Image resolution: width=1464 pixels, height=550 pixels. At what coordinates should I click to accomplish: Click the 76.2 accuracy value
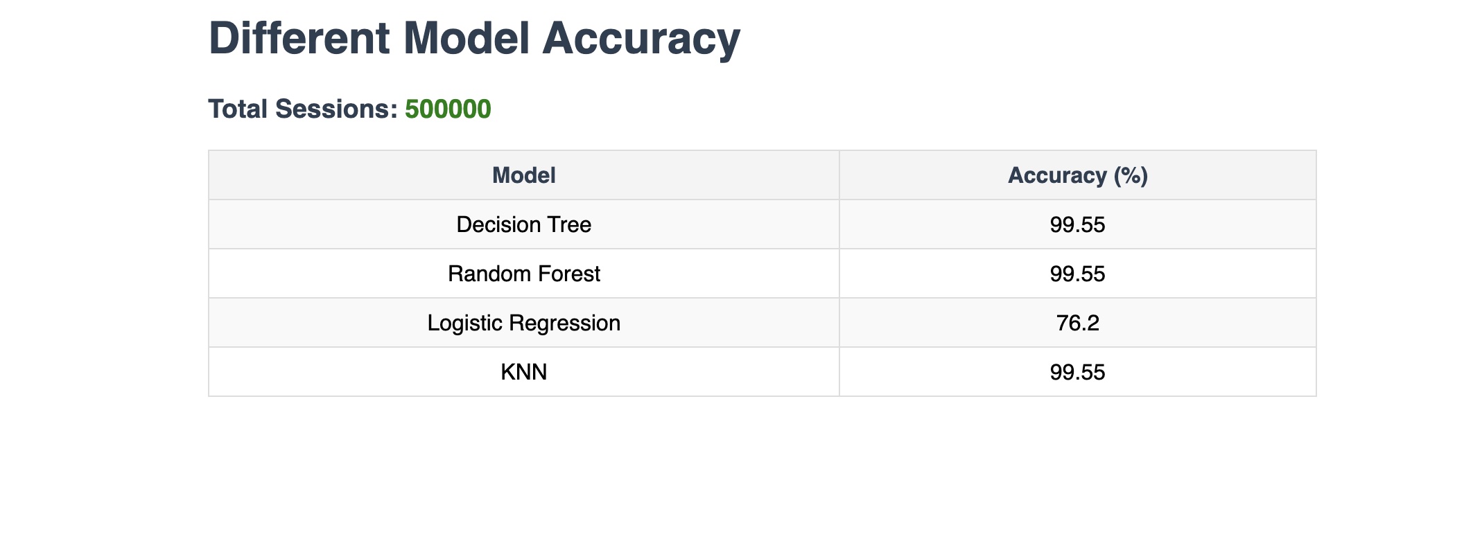1077,323
